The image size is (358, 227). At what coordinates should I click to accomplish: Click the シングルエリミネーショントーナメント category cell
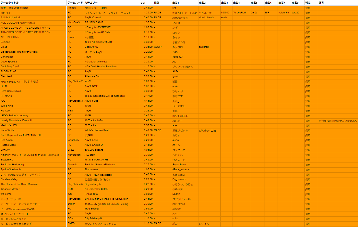tap(112, 13)
